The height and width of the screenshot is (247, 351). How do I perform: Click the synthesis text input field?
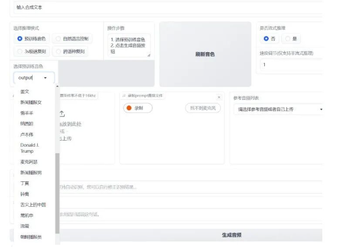coord(168,7)
